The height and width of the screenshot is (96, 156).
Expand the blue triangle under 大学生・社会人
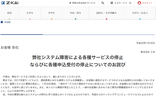click(140, 19)
